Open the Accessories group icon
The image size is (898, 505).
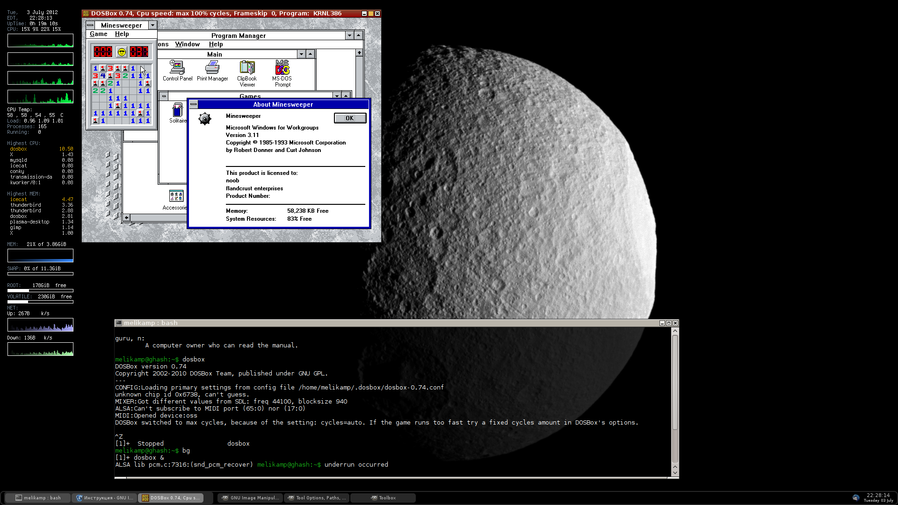click(175, 200)
